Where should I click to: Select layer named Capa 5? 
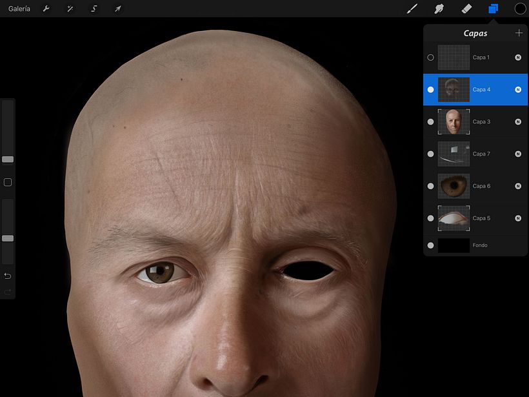coord(481,218)
